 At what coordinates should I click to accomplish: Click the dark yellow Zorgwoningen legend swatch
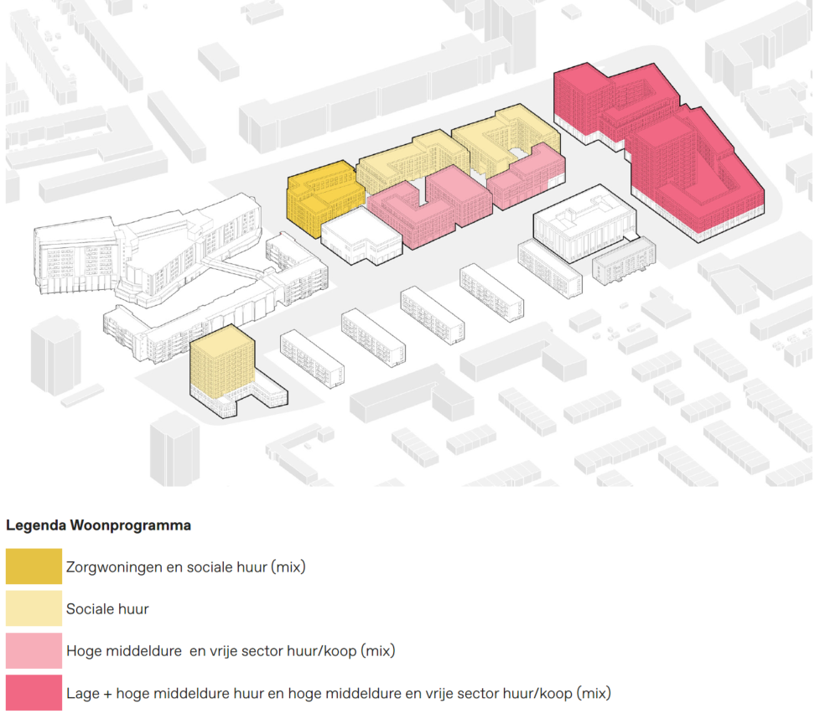(34, 566)
